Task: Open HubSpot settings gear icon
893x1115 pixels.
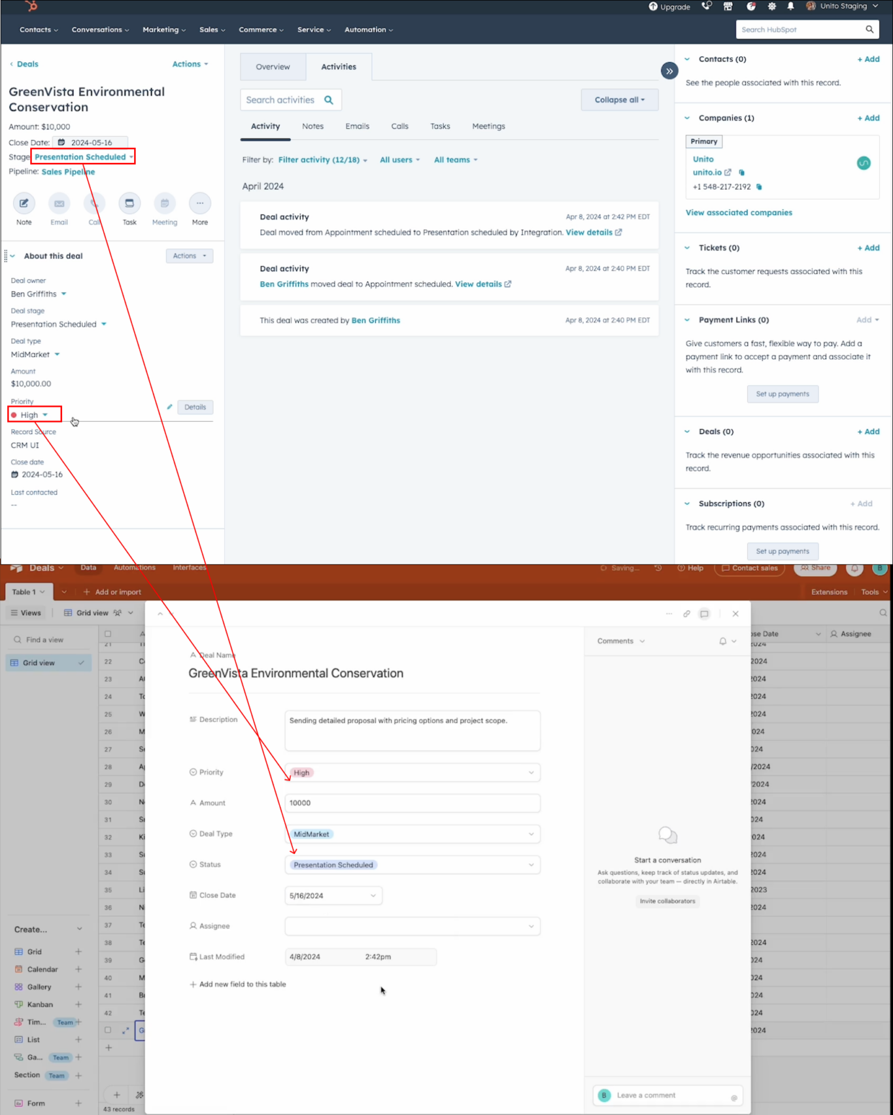Action: (x=772, y=7)
